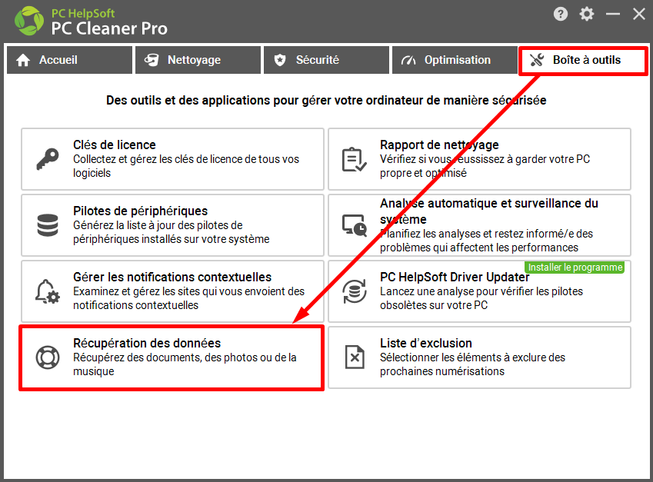Click description "Sélectionner les éléments à exclure"
This screenshot has width=653, height=482.
pyautogui.click(x=472, y=364)
